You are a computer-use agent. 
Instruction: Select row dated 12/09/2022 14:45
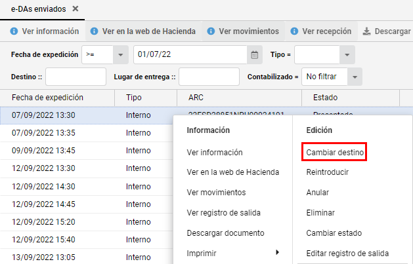[87, 204]
